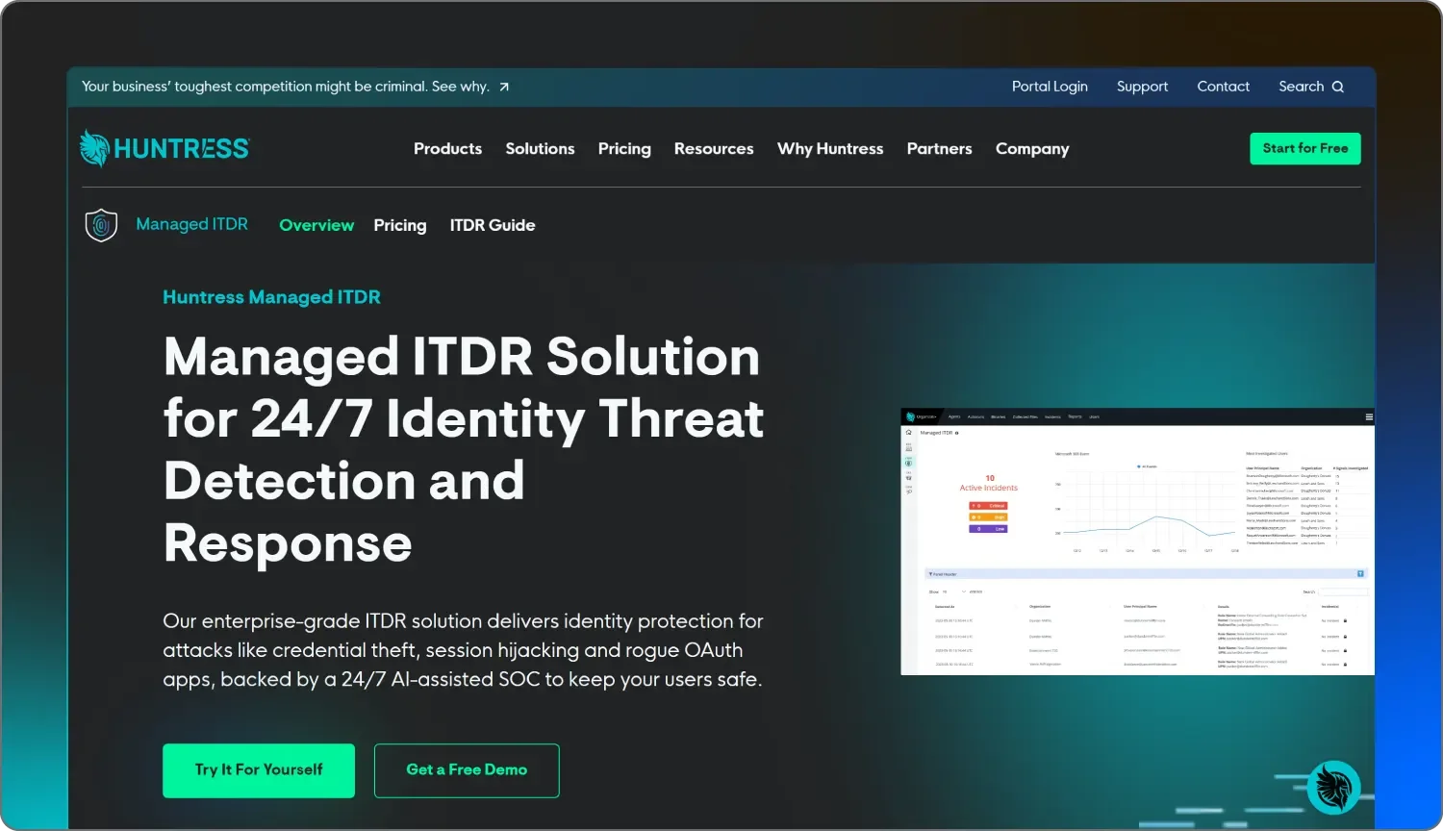The image size is (1443, 831).
Task: Open the Contact link
Action: tap(1223, 87)
